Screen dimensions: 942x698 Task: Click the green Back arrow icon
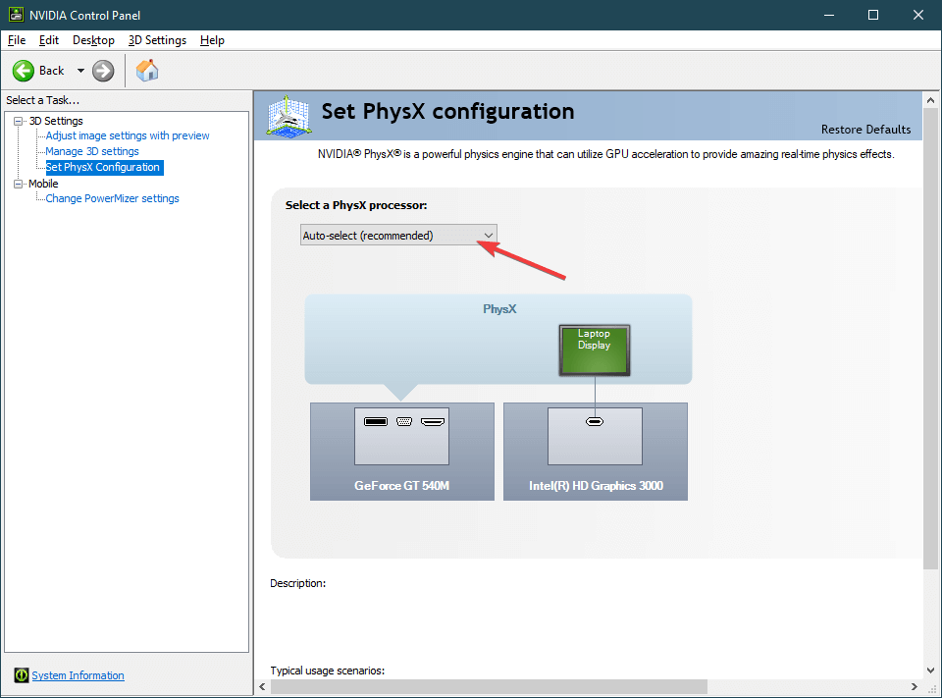point(24,71)
